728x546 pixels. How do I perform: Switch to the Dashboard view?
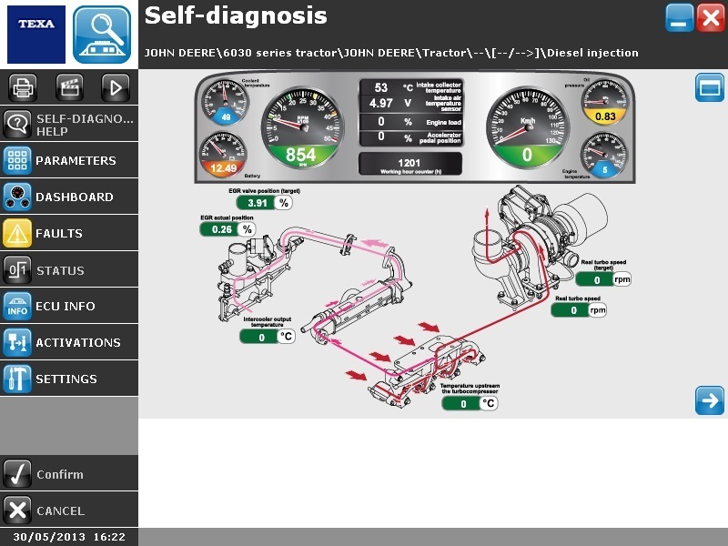pos(69,197)
